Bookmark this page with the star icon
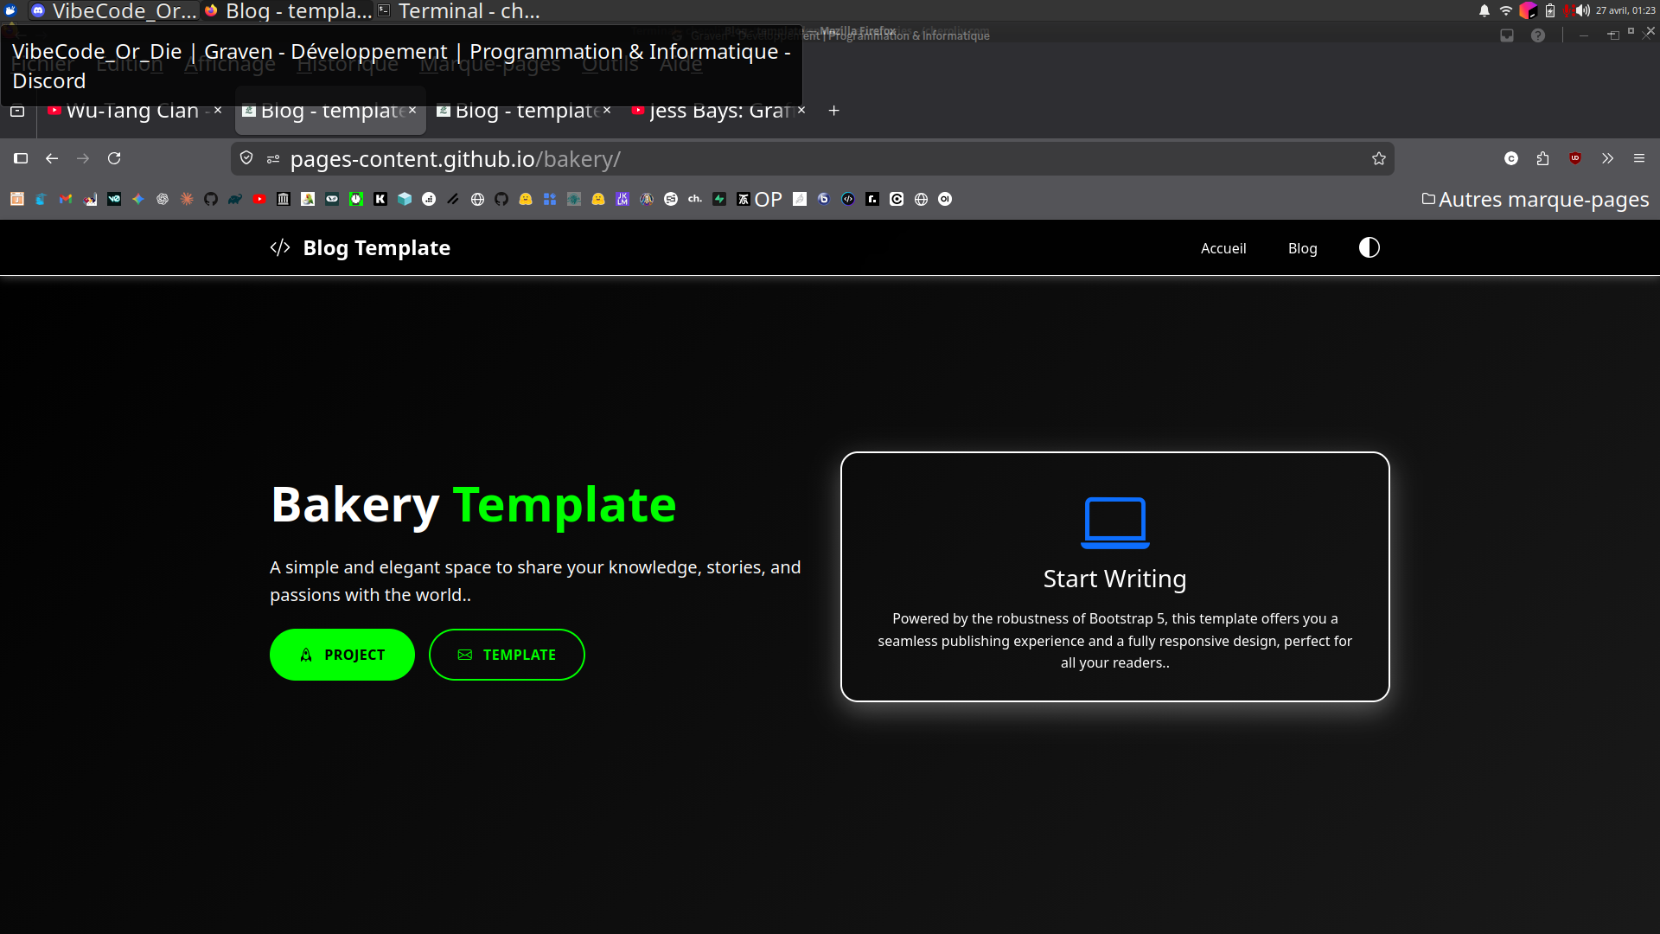1660x934 pixels. 1378,158
